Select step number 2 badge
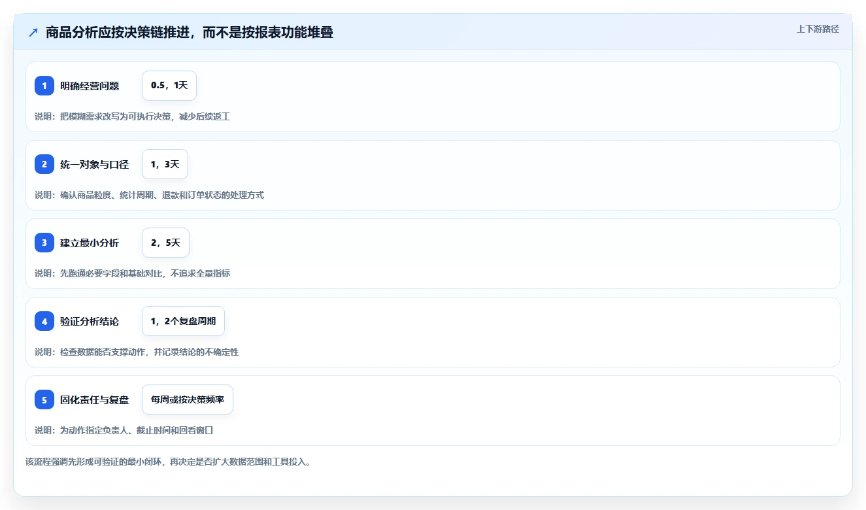The image size is (866, 510). [x=44, y=164]
